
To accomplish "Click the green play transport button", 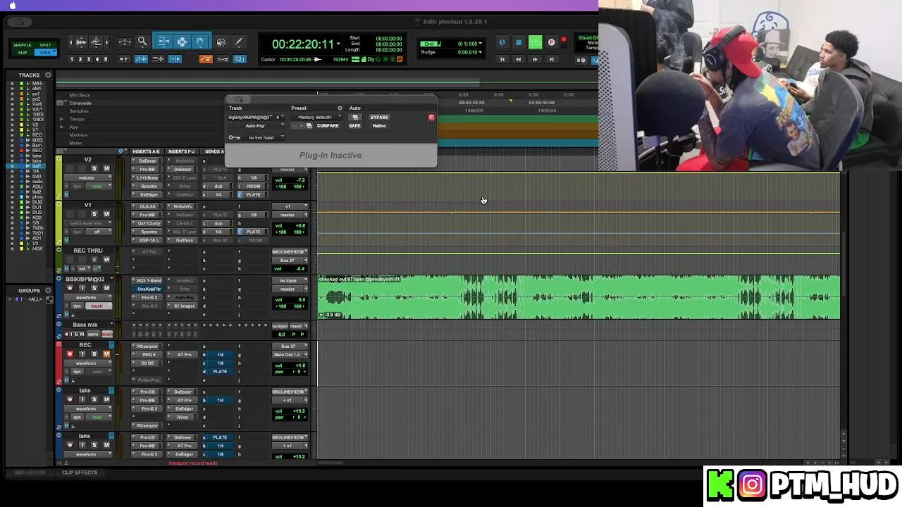I will [x=535, y=43].
